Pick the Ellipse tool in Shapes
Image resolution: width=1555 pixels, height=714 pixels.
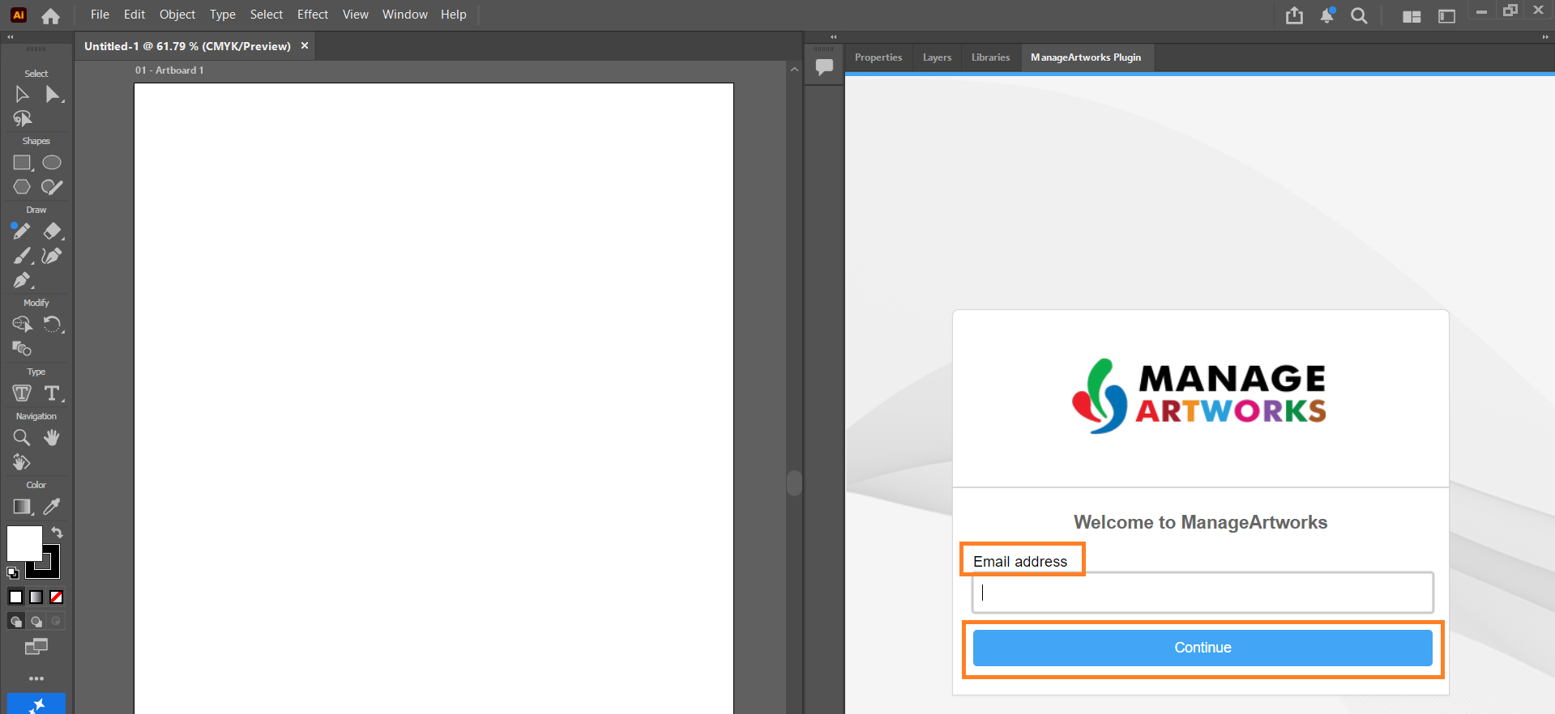coord(52,163)
